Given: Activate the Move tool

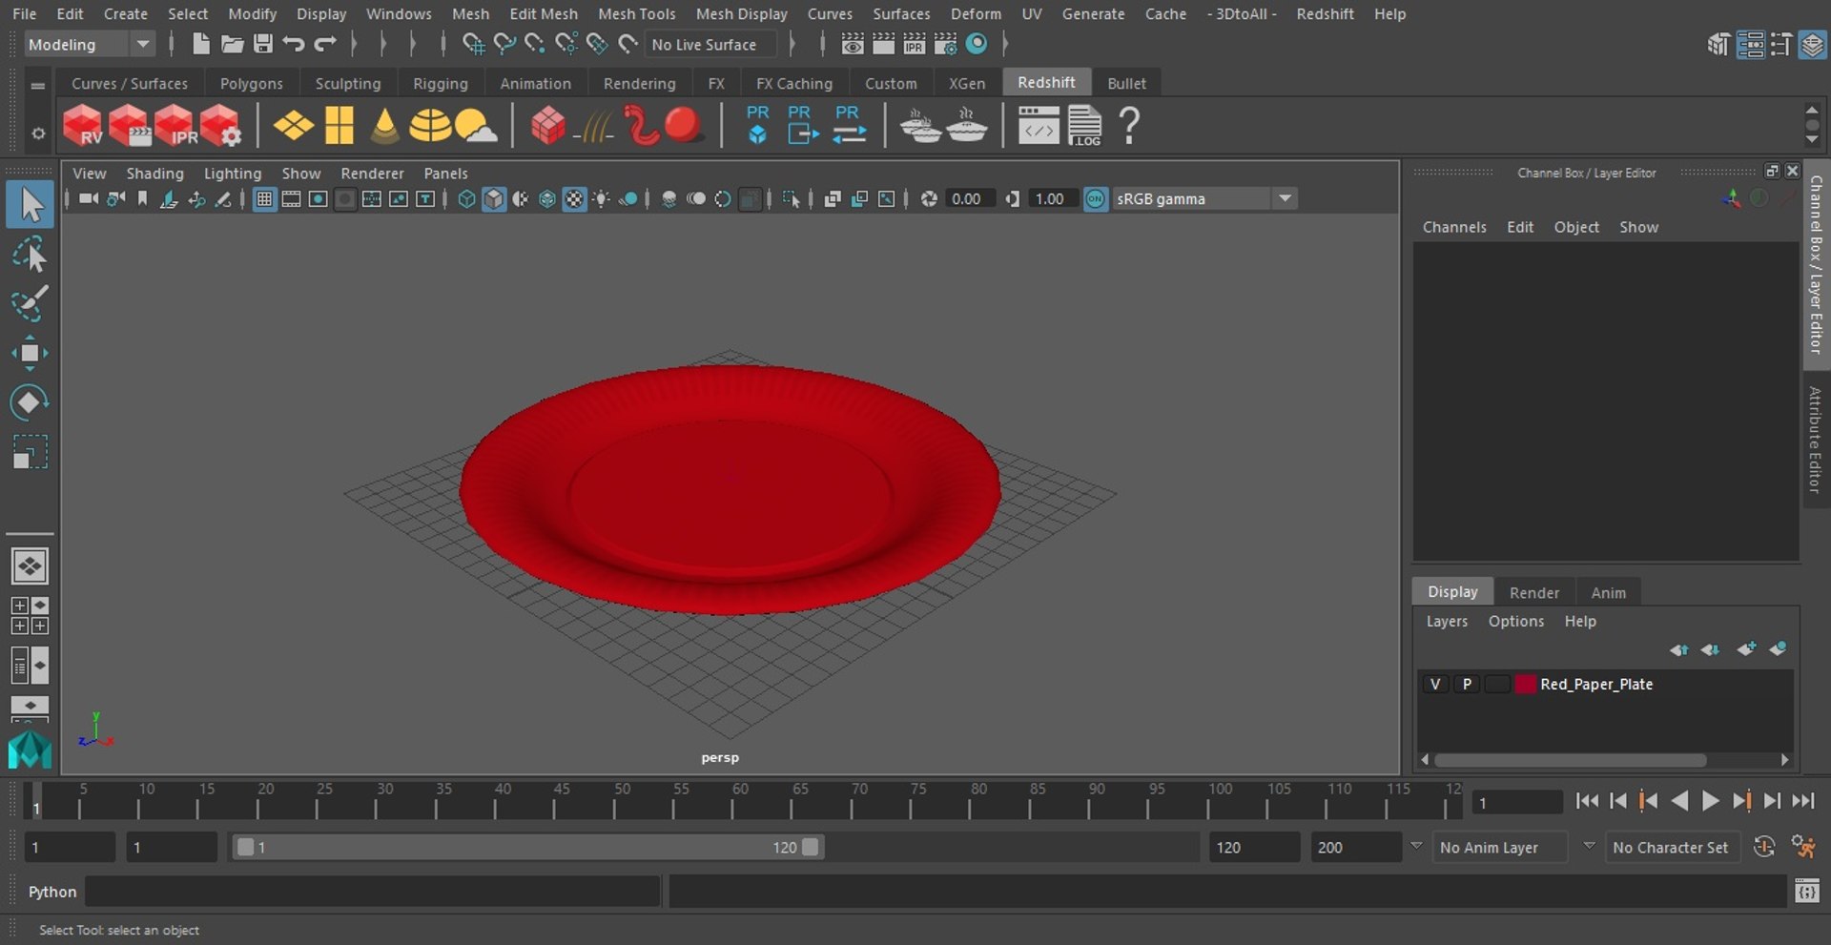Looking at the screenshot, I should tap(30, 353).
